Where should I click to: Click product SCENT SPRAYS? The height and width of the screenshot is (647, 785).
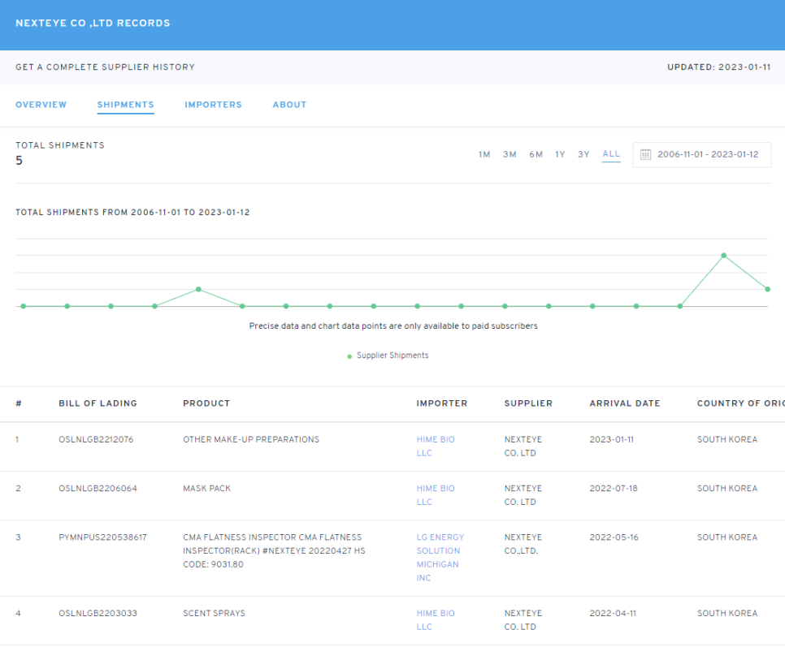(215, 614)
